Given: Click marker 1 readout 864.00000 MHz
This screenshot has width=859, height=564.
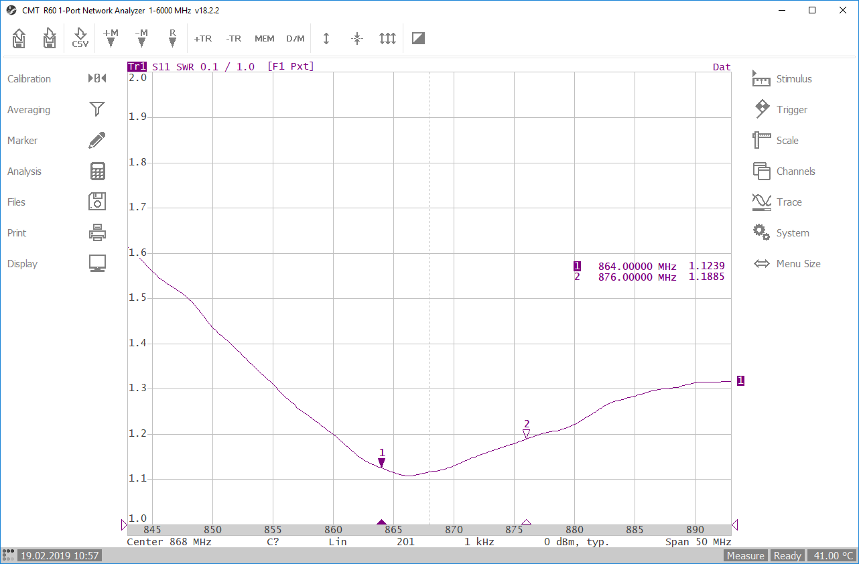Looking at the screenshot, I should (637, 266).
